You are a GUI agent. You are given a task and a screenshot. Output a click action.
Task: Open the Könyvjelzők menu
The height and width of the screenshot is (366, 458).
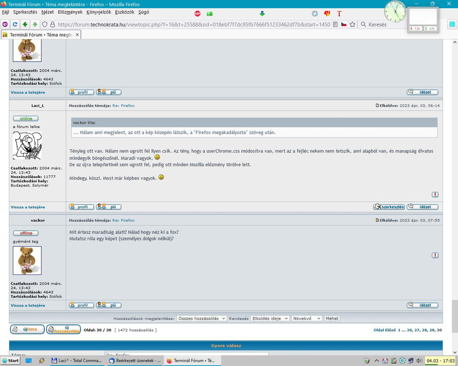[99, 12]
